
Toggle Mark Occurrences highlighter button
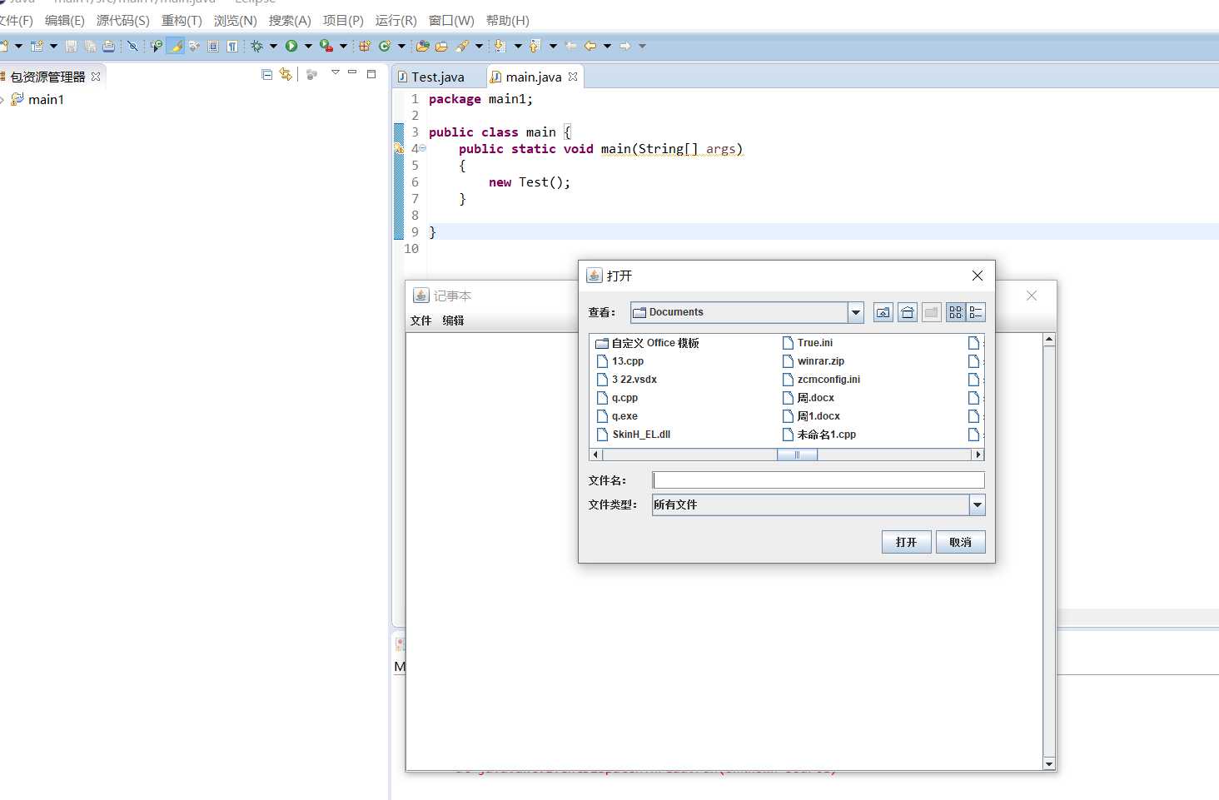point(175,47)
